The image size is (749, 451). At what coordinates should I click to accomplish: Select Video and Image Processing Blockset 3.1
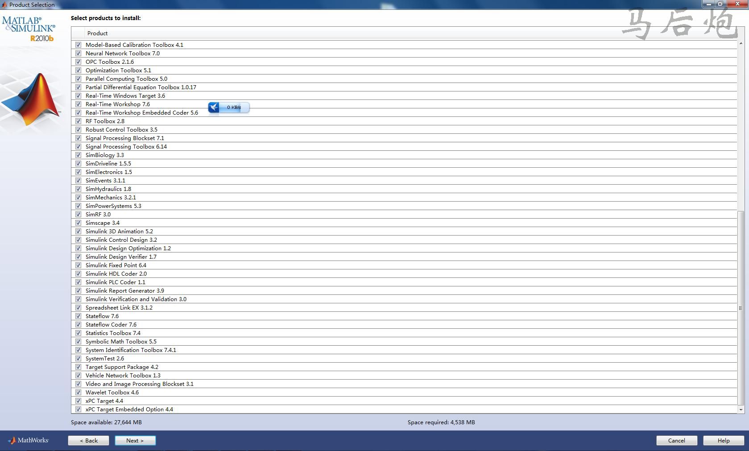(140, 384)
